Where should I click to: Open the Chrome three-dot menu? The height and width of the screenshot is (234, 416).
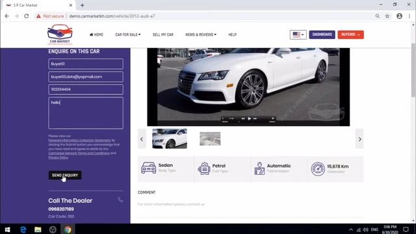click(x=409, y=16)
